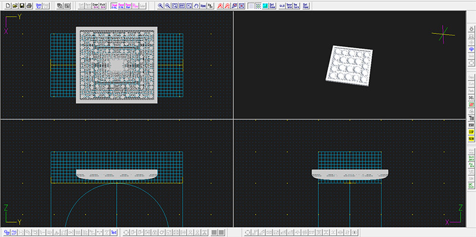Click the pink Pov render button
Viewport: 476px width, 237px height.
(135, 5)
